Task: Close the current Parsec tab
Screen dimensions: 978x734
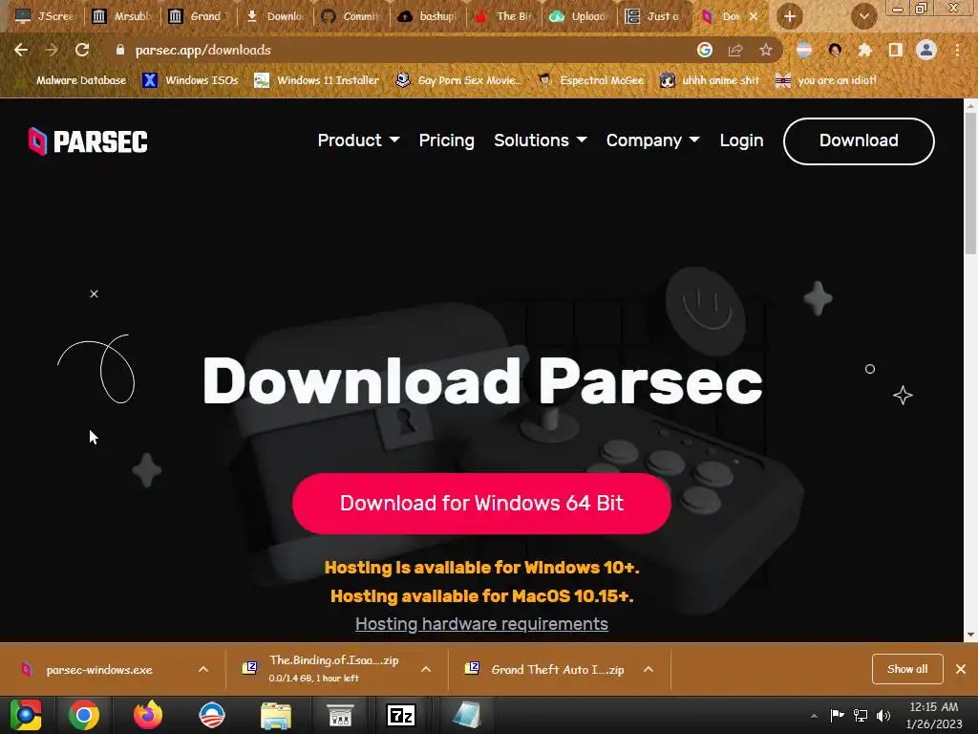Action: (754, 16)
